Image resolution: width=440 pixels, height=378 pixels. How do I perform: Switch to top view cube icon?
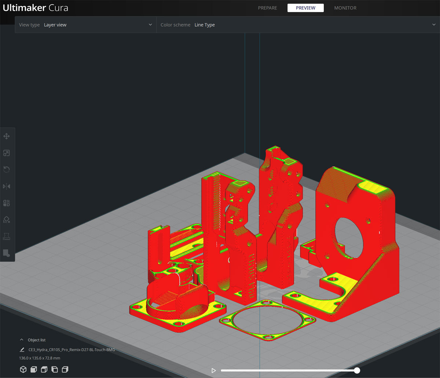click(x=44, y=370)
